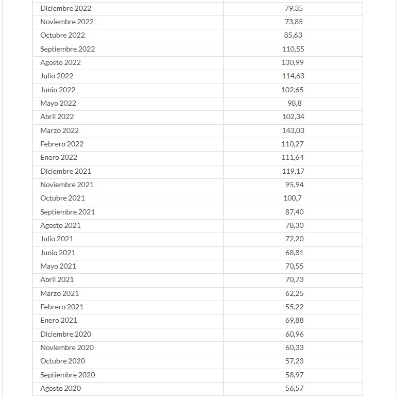Click the Diciembre 2020 value 60,96
The width and height of the screenshot is (411, 398).
[295, 334]
